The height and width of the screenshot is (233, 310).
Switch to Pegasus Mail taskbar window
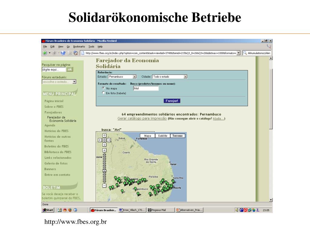click(160, 210)
